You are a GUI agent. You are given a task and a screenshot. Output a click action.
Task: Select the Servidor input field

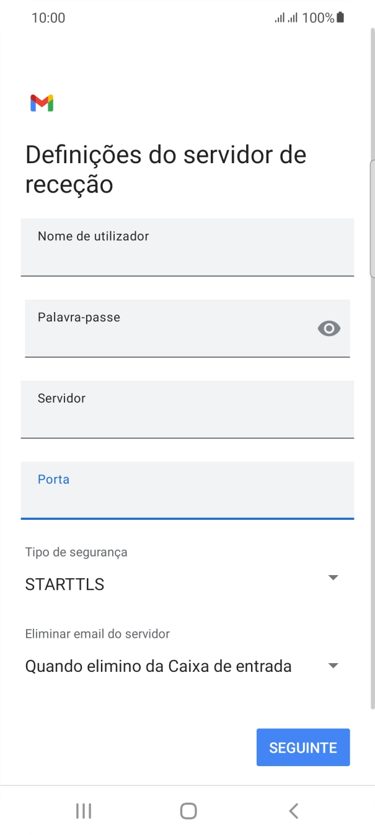[187, 409]
